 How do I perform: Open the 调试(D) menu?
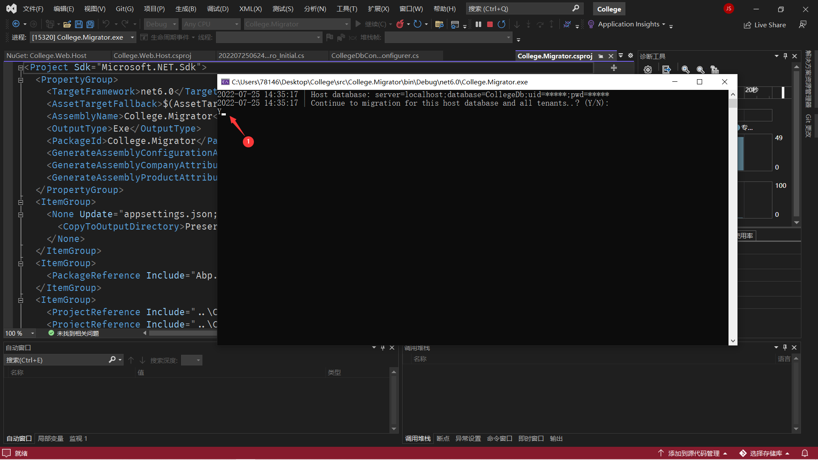(218, 9)
